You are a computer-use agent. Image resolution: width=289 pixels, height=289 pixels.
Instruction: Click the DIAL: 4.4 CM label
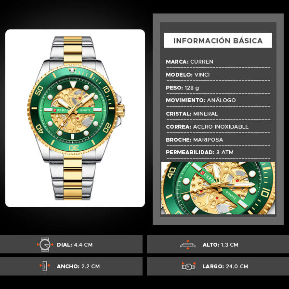(75, 245)
